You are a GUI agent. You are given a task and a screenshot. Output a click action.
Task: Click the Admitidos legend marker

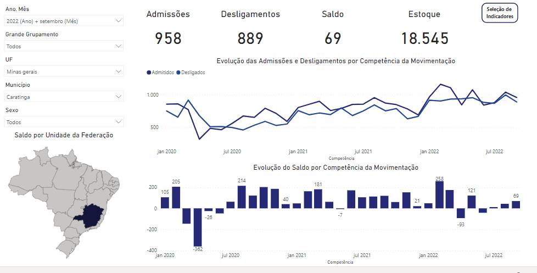tap(149, 73)
